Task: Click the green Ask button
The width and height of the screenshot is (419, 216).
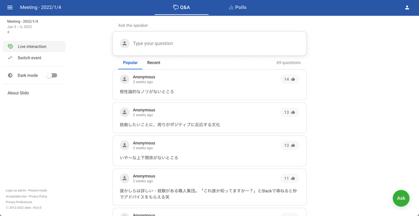Action: [401, 198]
